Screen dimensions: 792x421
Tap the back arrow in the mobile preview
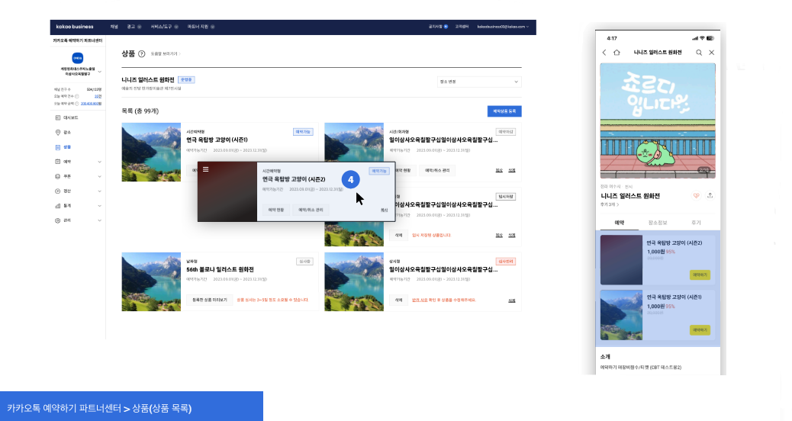click(604, 53)
